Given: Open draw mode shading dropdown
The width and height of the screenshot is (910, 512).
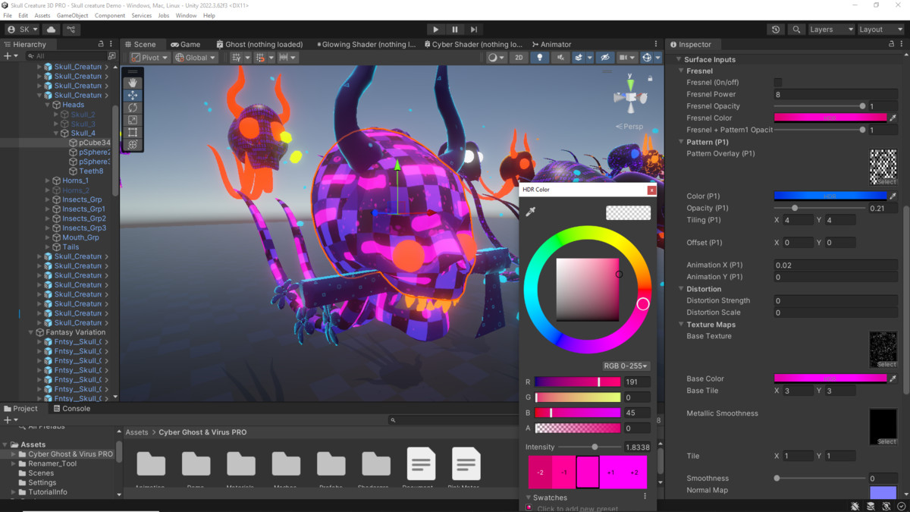Looking at the screenshot, I should pos(495,58).
